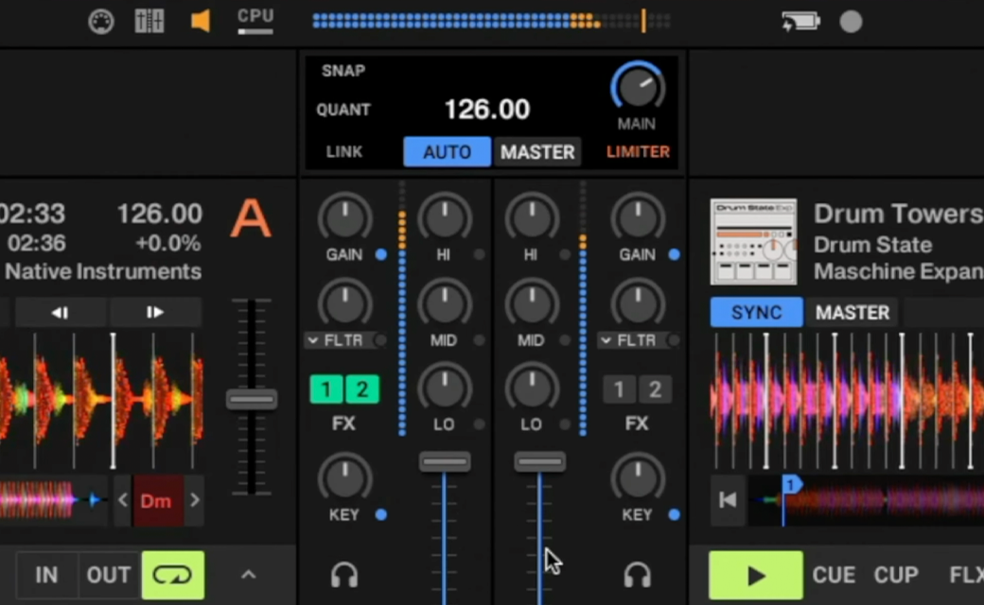Click left channel HI EQ knob
Viewport: 984px width, 605px height.
445,218
